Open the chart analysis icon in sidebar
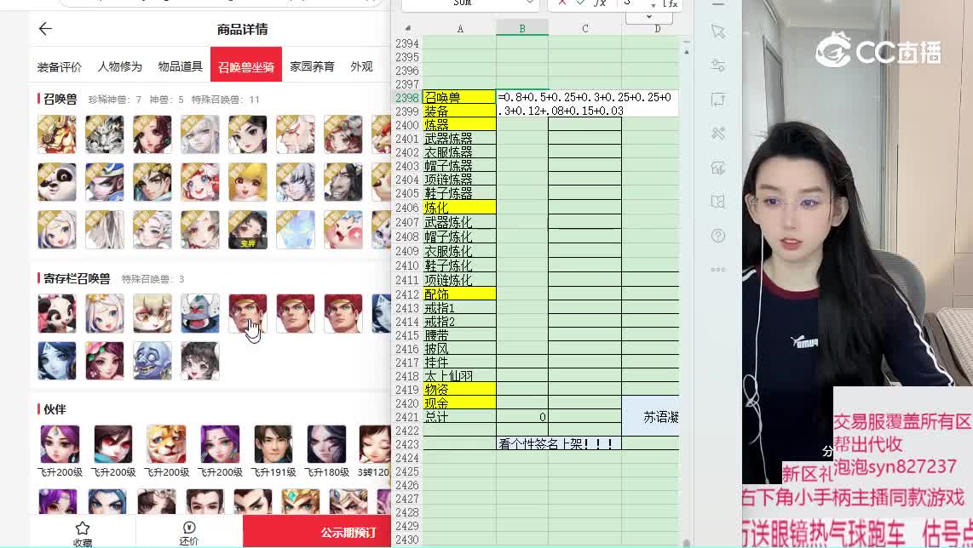This screenshot has width=973, height=548. 718,168
